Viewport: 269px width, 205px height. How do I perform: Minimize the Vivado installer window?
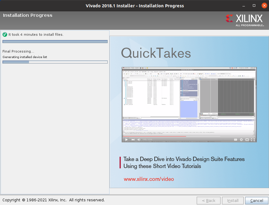click(244, 6)
